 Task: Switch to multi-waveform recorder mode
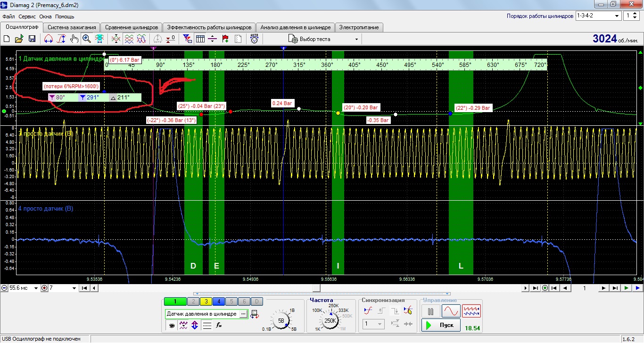pos(471,311)
